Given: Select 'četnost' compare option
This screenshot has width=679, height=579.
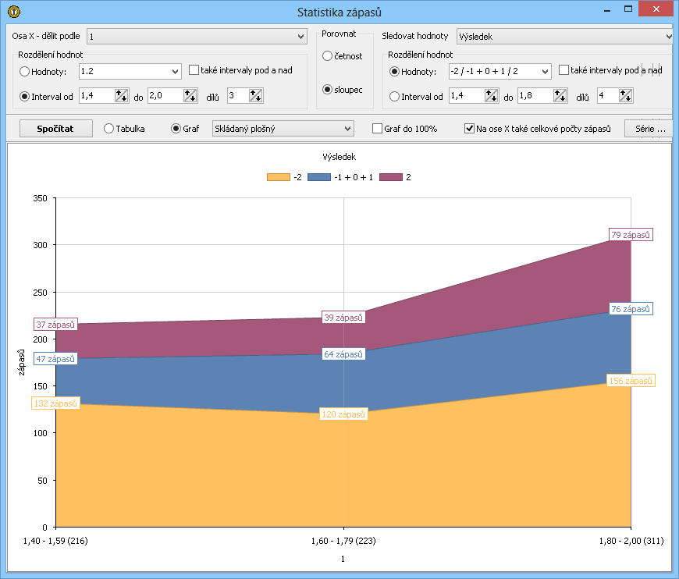Looking at the screenshot, I should click(x=327, y=56).
